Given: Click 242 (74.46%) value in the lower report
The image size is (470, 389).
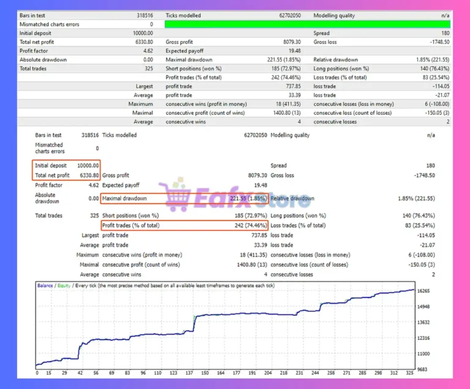Looking at the screenshot, I should (x=250, y=225).
